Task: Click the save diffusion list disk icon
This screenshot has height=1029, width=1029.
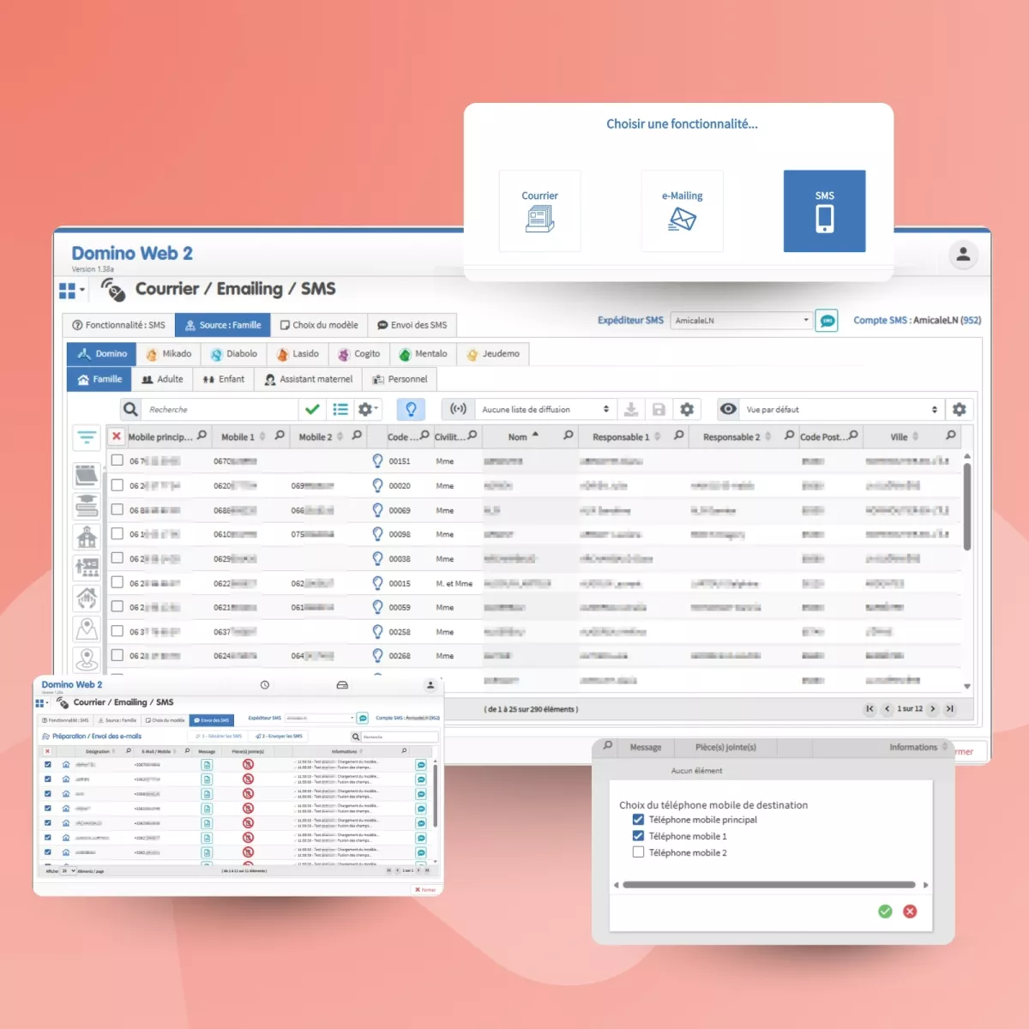Action: (x=659, y=410)
